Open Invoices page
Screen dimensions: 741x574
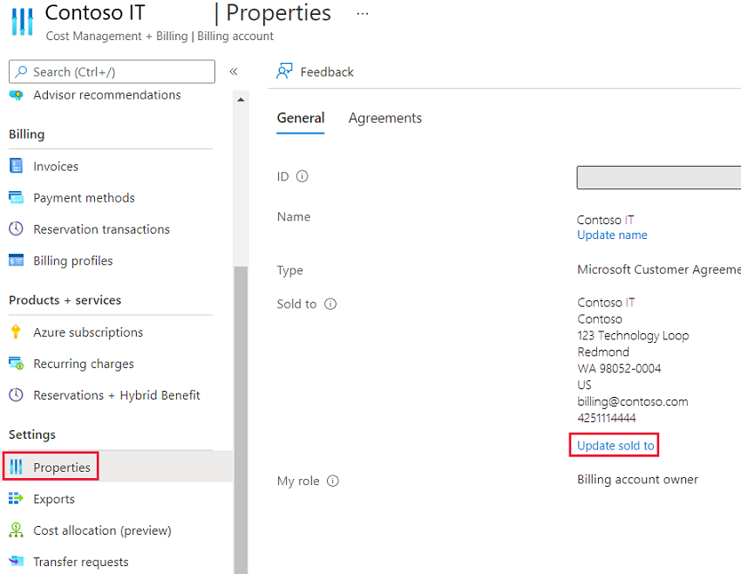56,167
